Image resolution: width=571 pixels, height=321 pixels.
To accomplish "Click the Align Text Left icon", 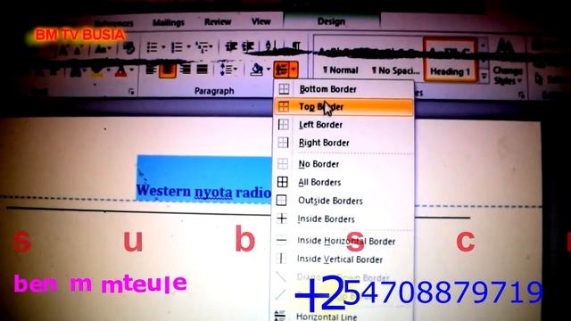I will (x=151, y=69).
